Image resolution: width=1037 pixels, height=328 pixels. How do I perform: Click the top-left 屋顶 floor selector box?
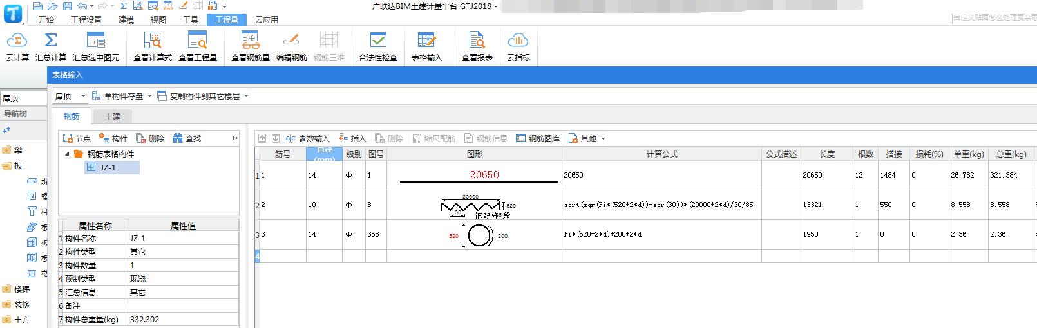23,98
